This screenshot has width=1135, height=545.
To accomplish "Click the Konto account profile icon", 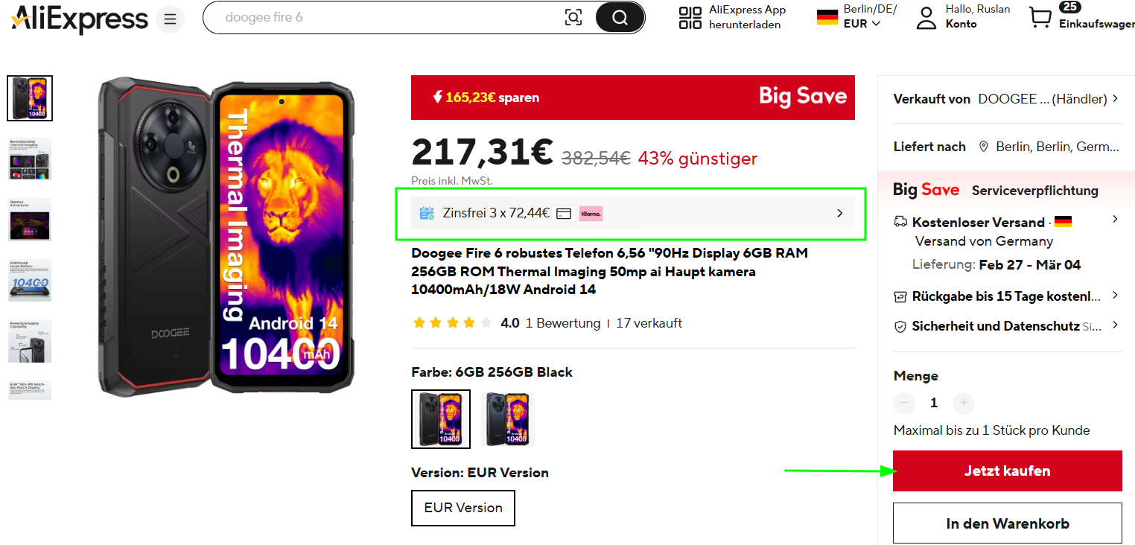I will tap(926, 18).
